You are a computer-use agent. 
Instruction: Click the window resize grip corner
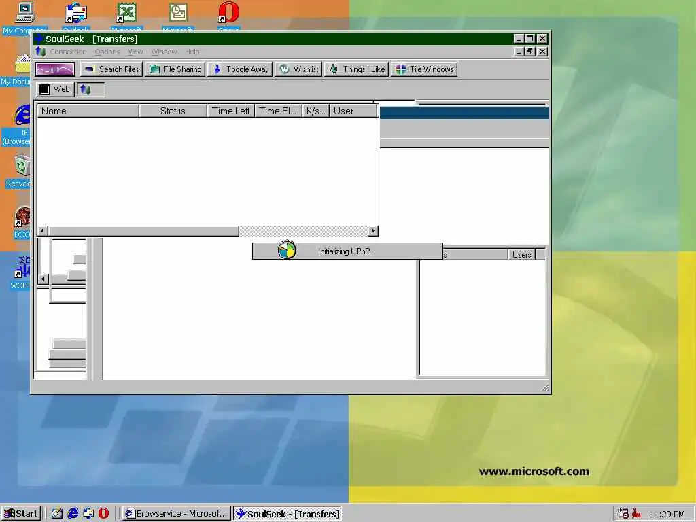click(x=544, y=388)
